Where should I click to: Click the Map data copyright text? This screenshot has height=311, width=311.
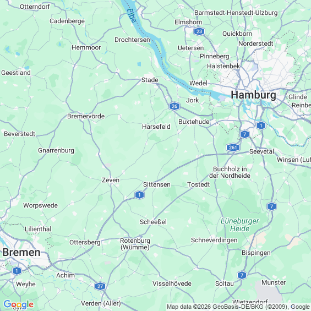coord(238,307)
